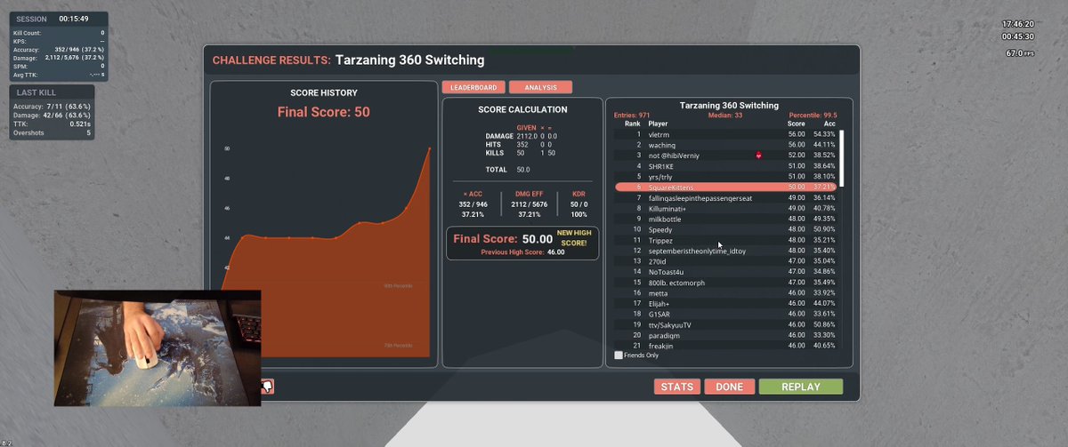
Task: Click the KDR 50 / 0 value
Action: (578, 204)
